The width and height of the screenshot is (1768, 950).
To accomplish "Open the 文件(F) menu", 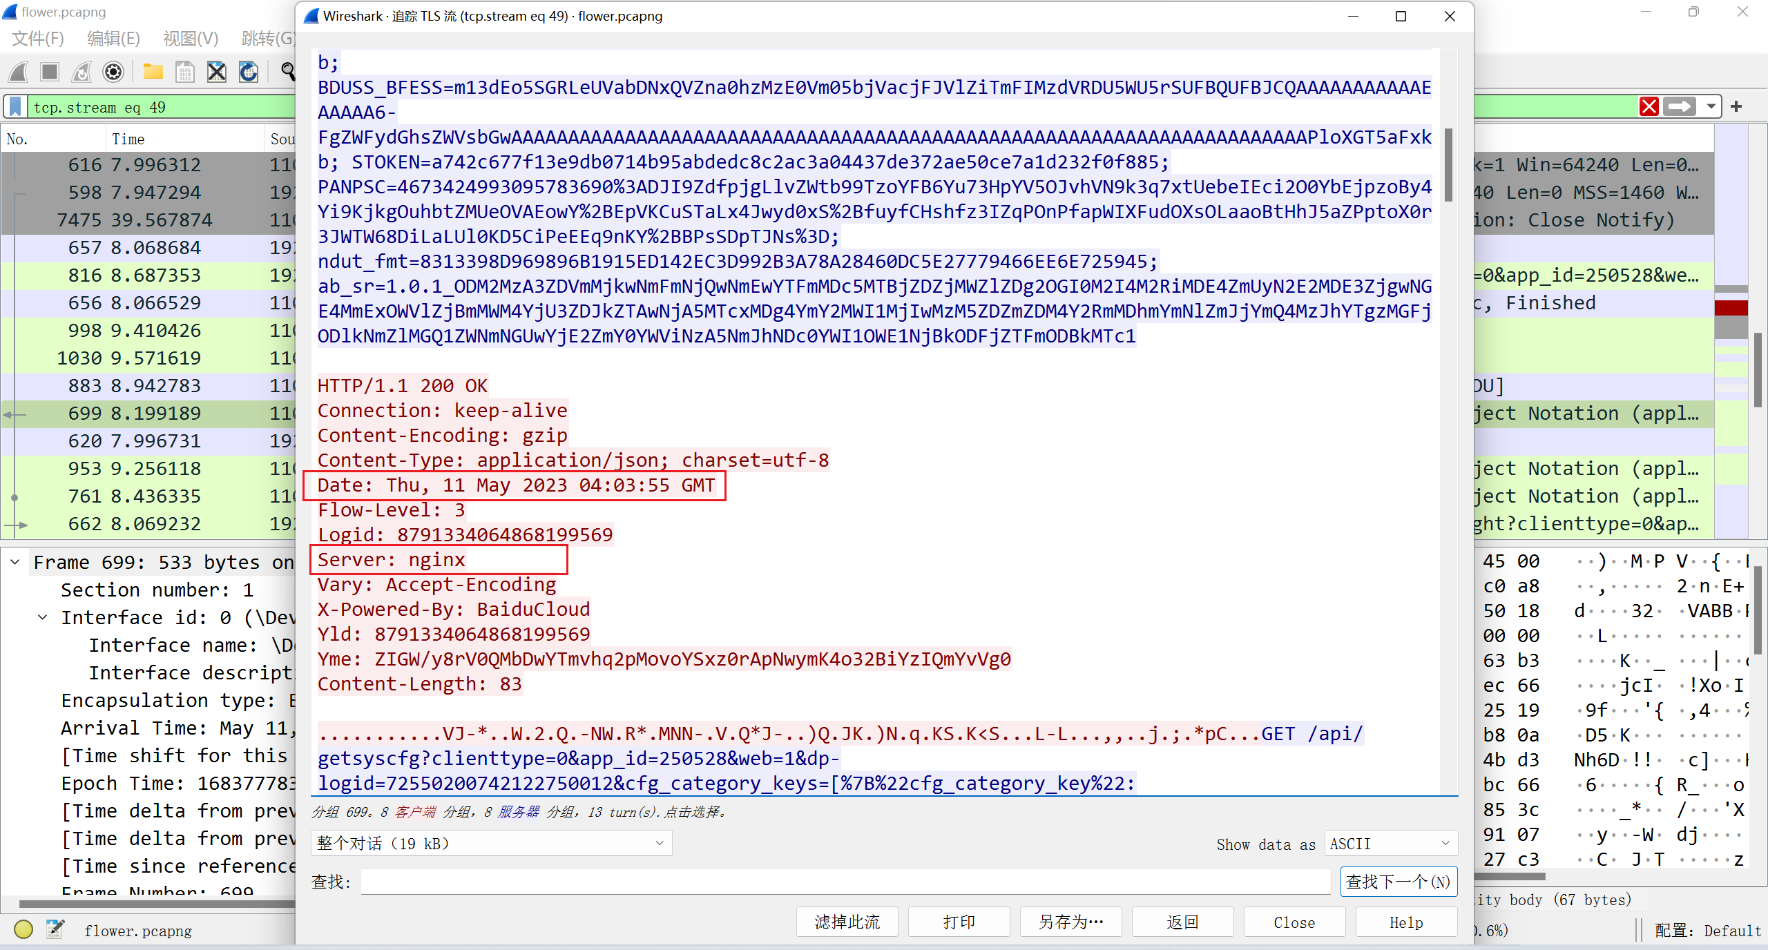I will point(38,39).
